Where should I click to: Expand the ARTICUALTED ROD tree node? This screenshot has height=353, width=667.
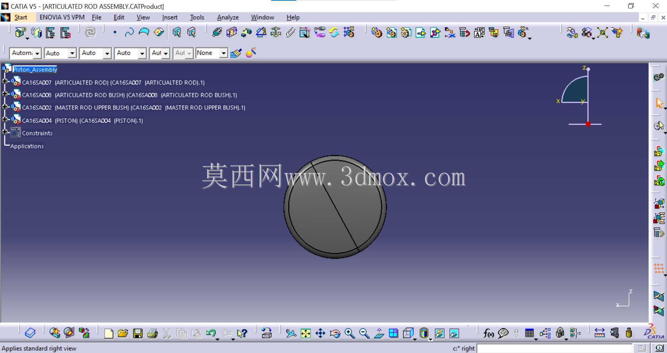[x=5, y=81]
